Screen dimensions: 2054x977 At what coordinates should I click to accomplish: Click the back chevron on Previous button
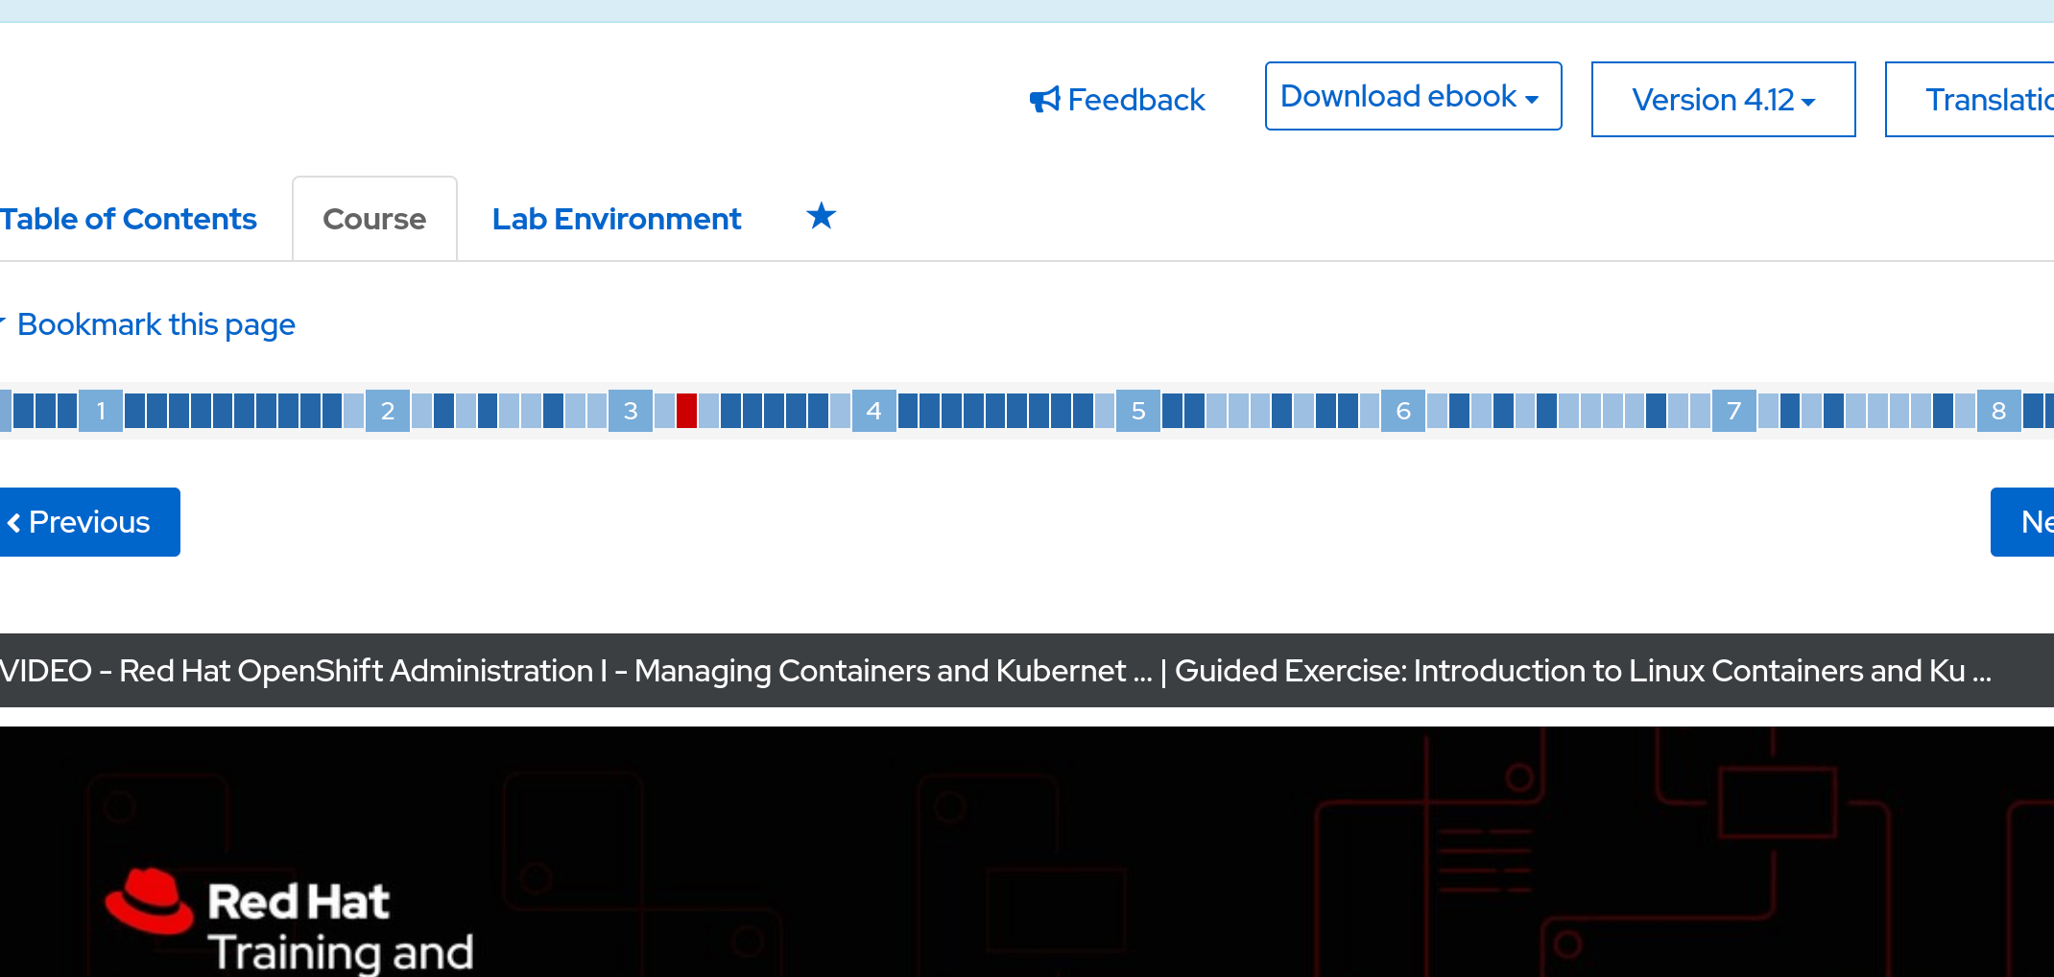(x=15, y=522)
